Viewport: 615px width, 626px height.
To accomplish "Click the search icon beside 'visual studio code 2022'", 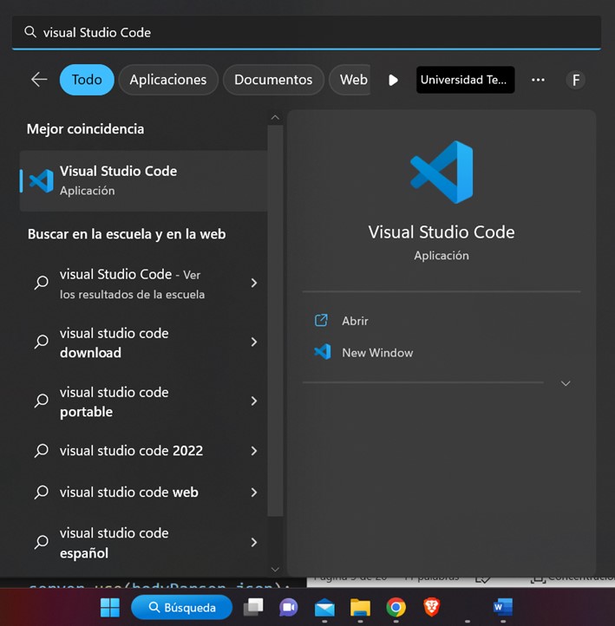I will (x=42, y=451).
